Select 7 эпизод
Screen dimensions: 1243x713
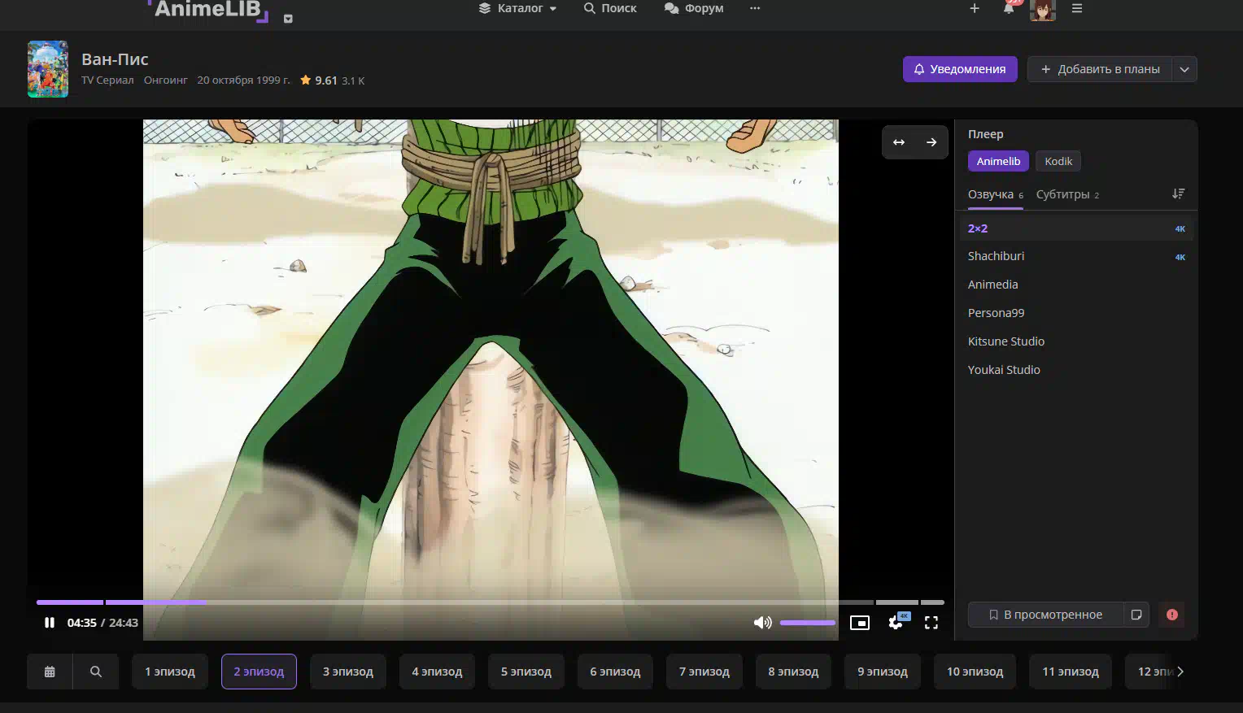(704, 672)
